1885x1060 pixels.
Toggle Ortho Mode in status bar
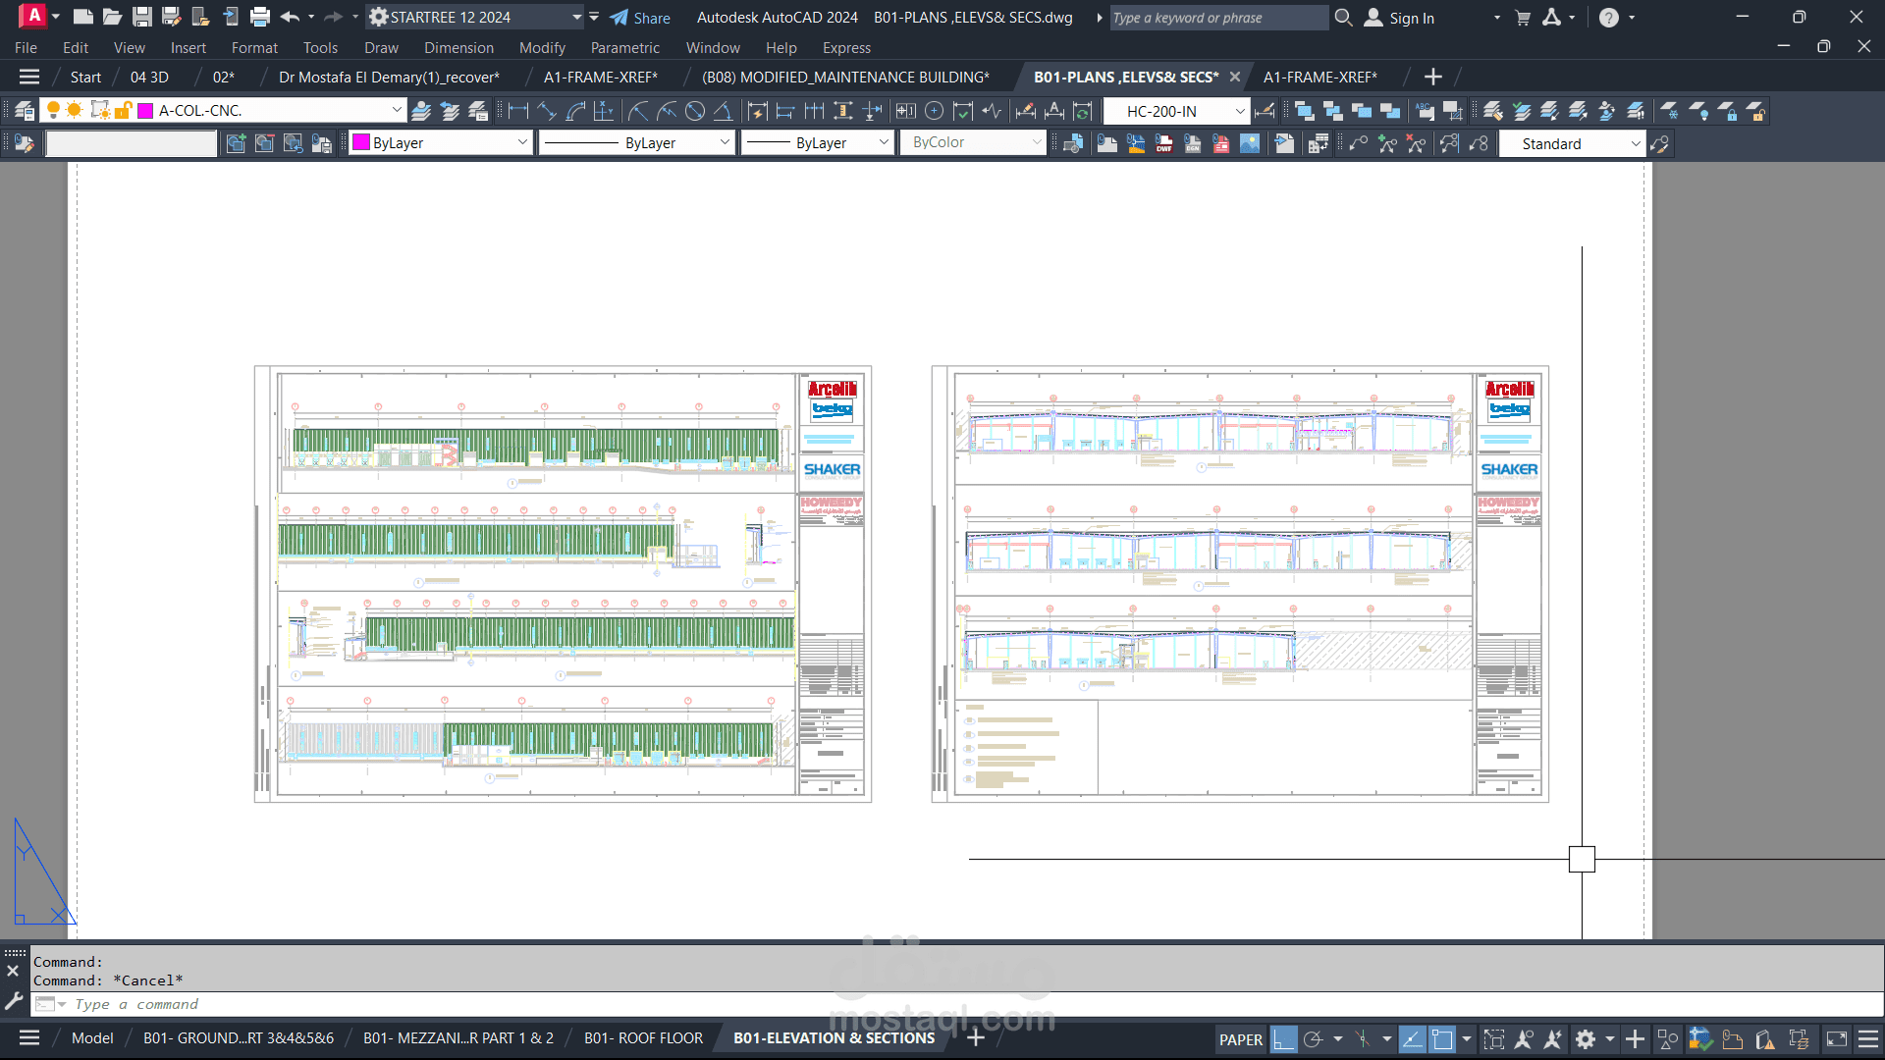point(1283,1039)
